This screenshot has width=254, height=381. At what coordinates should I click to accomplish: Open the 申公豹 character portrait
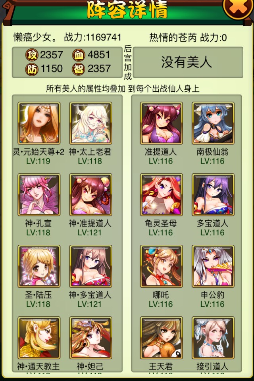(213, 266)
